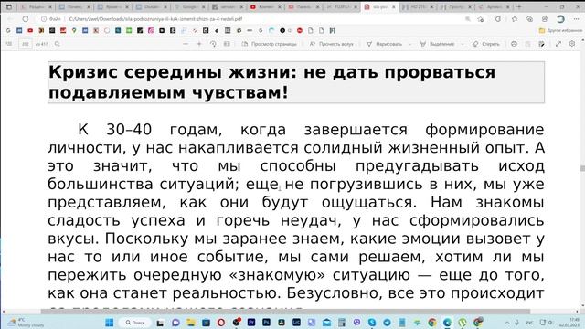The height and width of the screenshot is (329, 585).
Task: Open the Другое избранное bookmarks folder
Action: point(560,30)
